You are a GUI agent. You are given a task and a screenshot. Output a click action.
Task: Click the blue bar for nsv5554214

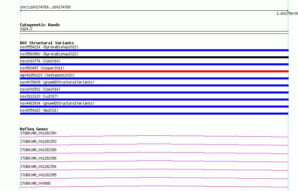coord(154,50)
